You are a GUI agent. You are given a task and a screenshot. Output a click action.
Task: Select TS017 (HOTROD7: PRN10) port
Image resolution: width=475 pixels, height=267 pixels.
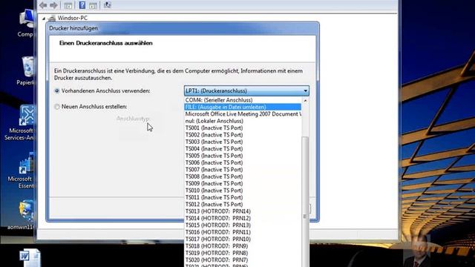(x=243, y=239)
